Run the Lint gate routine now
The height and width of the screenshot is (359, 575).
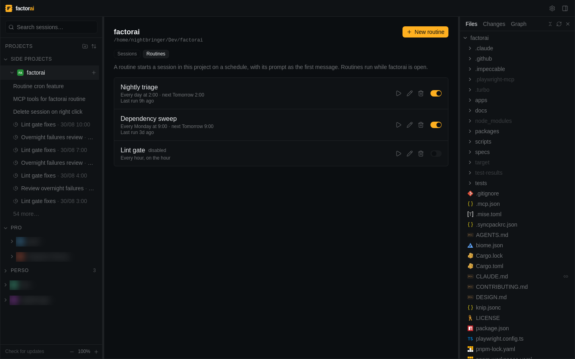[399, 154]
